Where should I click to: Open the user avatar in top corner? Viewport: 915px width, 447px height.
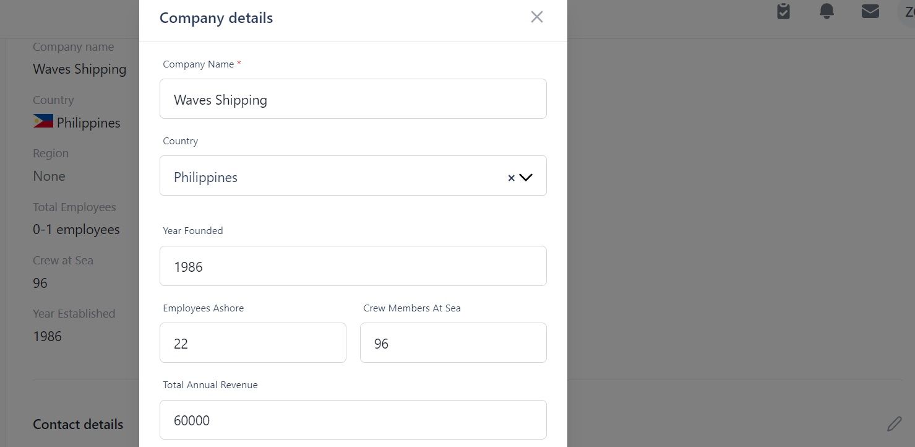pos(907,12)
